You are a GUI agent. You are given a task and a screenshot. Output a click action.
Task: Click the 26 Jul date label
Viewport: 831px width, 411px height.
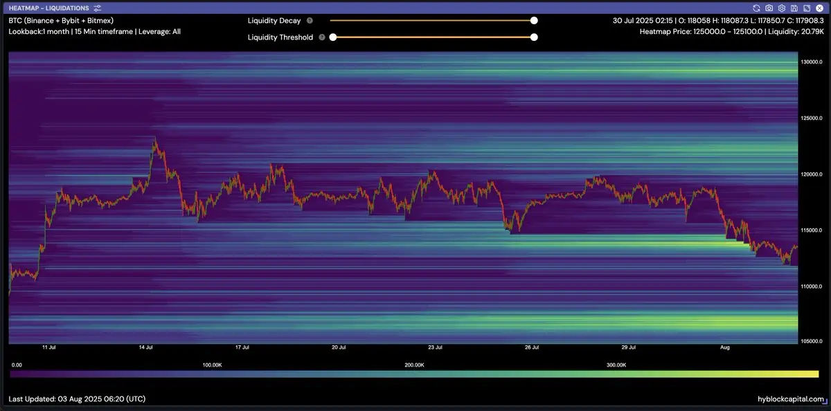click(x=531, y=349)
